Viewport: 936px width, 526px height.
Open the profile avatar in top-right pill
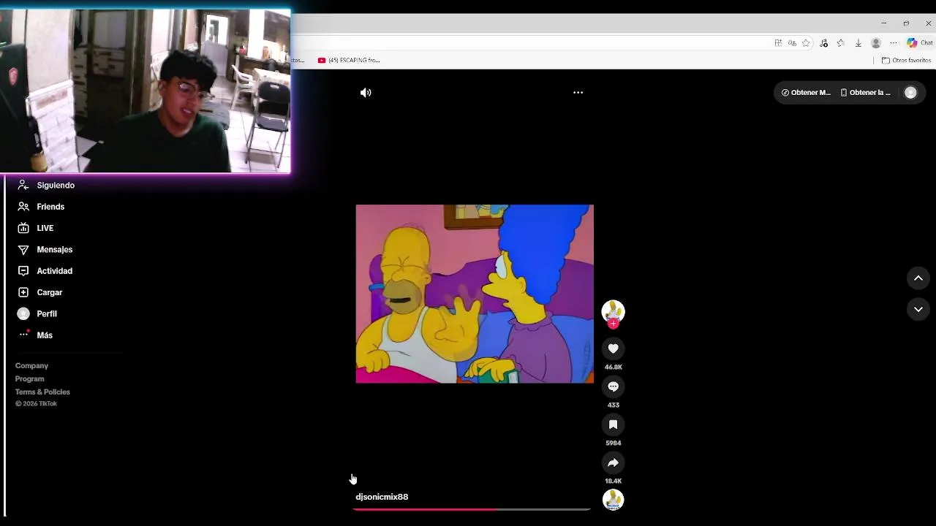(910, 93)
